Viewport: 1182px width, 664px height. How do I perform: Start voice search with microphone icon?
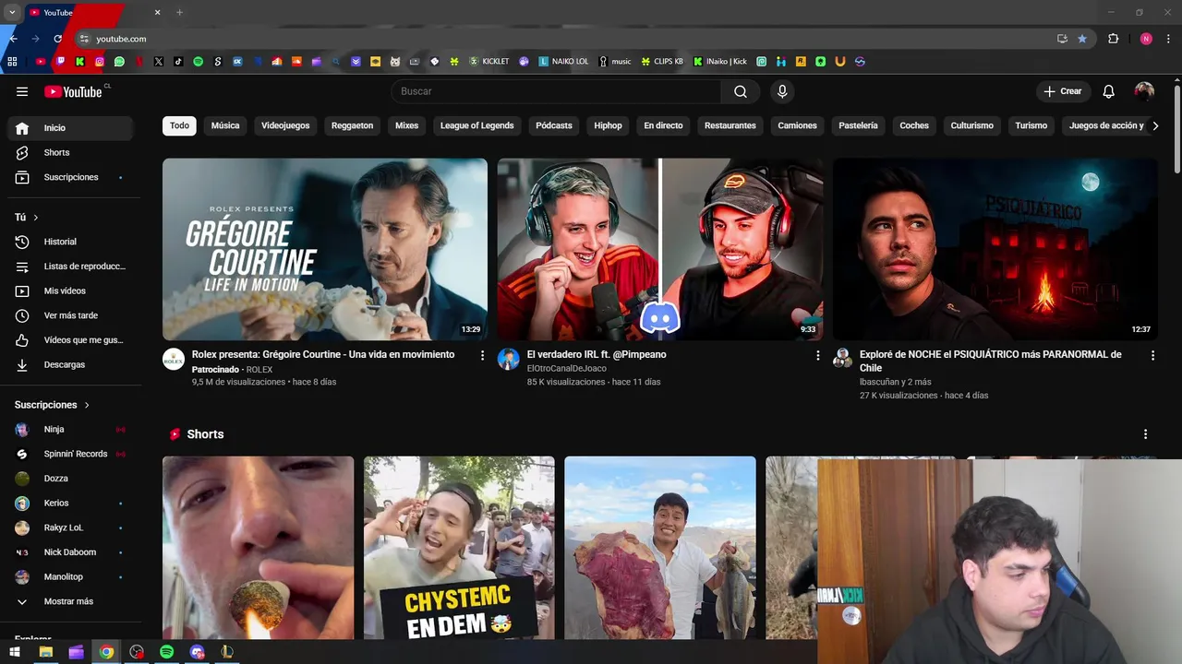click(x=782, y=91)
